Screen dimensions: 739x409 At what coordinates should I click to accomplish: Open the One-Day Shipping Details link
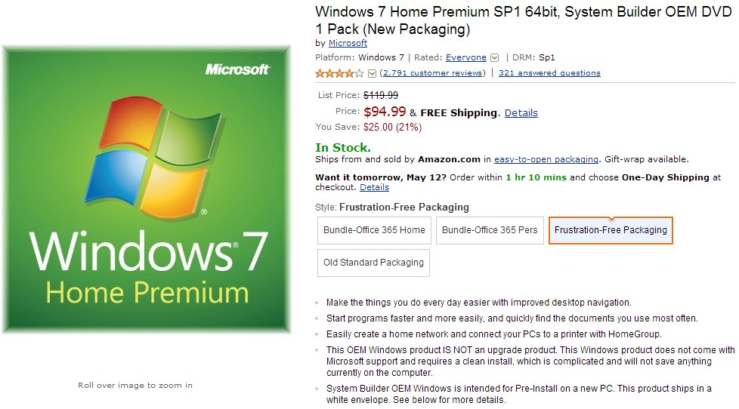click(374, 187)
